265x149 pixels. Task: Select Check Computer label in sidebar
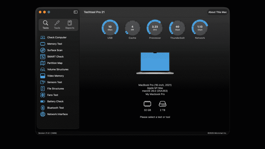point(57,37)
